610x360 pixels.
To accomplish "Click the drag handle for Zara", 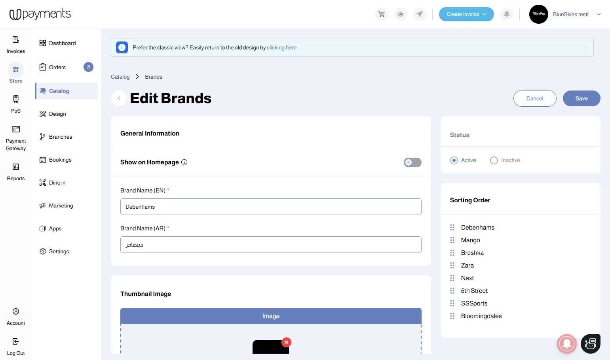I will tap(452, 266).
